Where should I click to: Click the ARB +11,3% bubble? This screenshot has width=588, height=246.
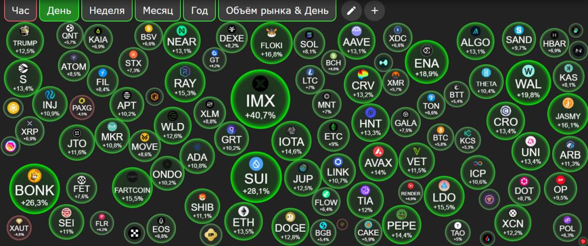click(570, 154)
